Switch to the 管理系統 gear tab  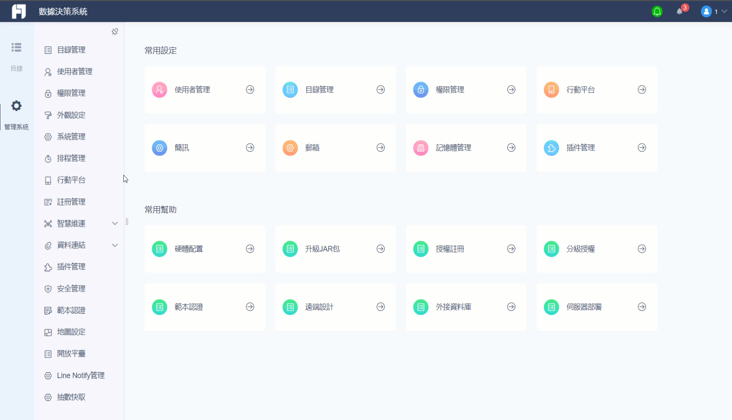click(17, 115)
